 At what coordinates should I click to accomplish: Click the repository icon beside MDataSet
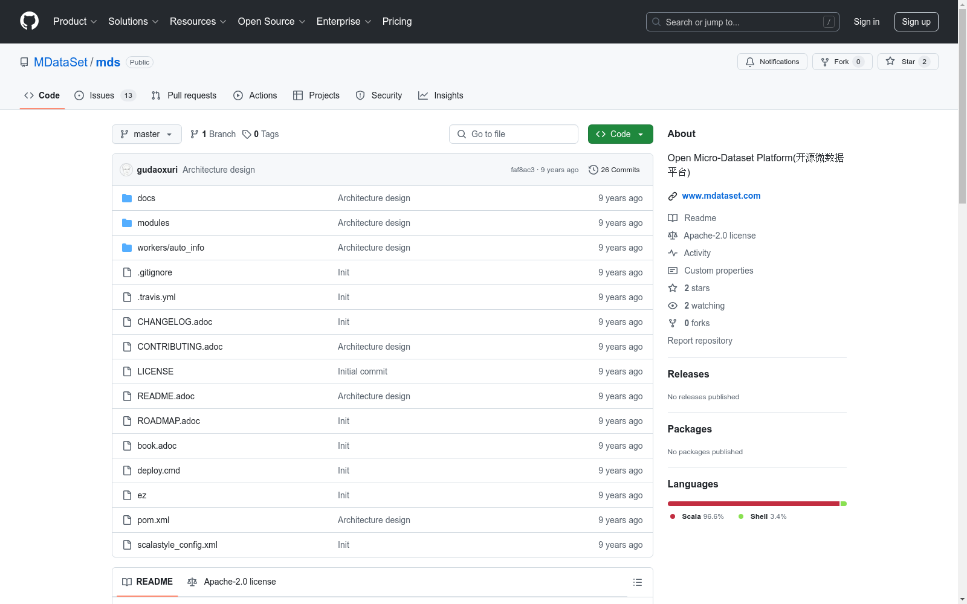[x=24, y=62]
